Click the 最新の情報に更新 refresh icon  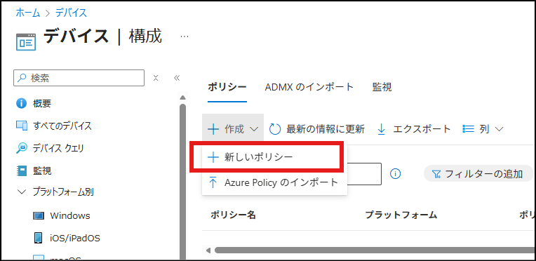coord(275,129)
